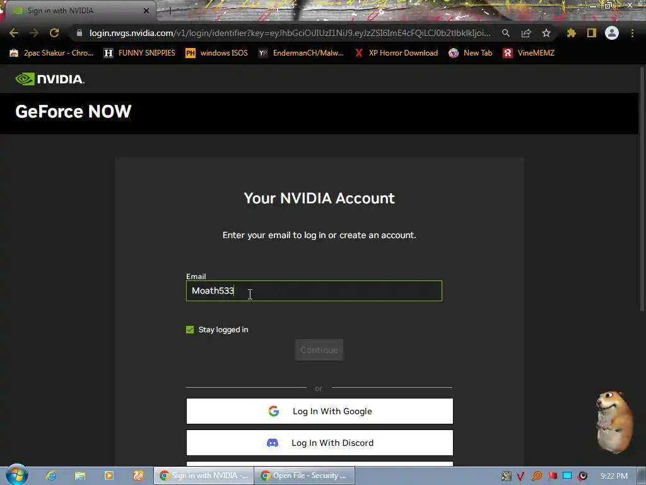Open the orange pinned taskbar app icon
This screenshot has width=646, height=485.
pyautogui.click(x=138, y=476)
